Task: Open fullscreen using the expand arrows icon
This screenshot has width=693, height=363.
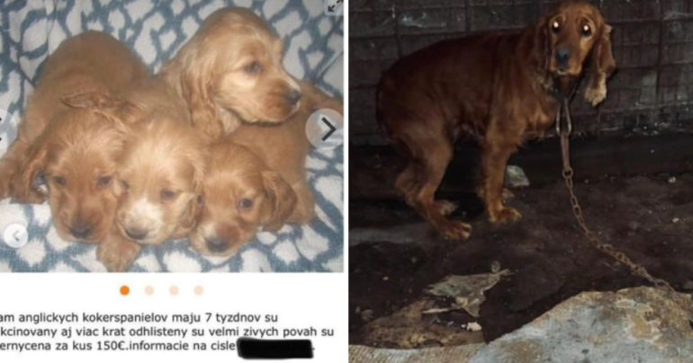Action: (334, 6)
